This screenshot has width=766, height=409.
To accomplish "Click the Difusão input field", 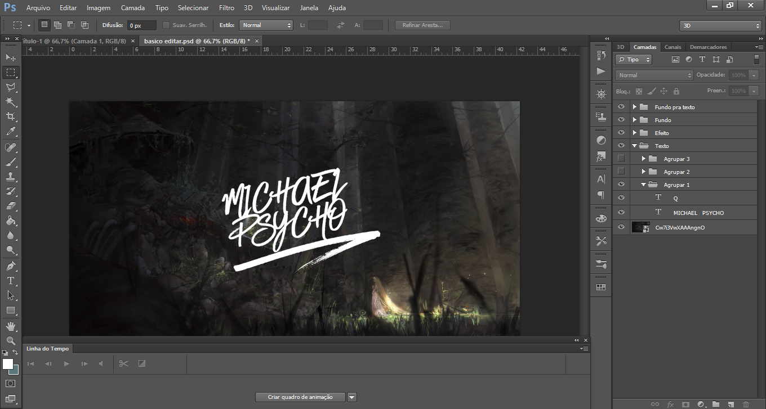I will coord(141,25).
